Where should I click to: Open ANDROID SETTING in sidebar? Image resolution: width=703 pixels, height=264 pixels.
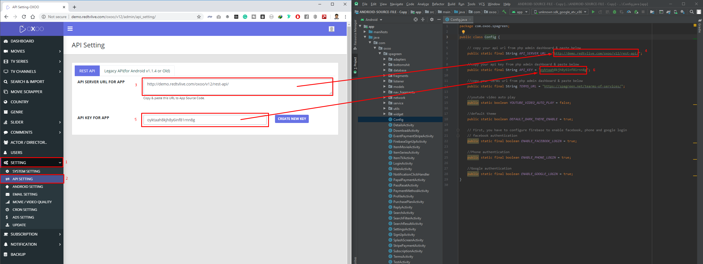coord(32,186)
